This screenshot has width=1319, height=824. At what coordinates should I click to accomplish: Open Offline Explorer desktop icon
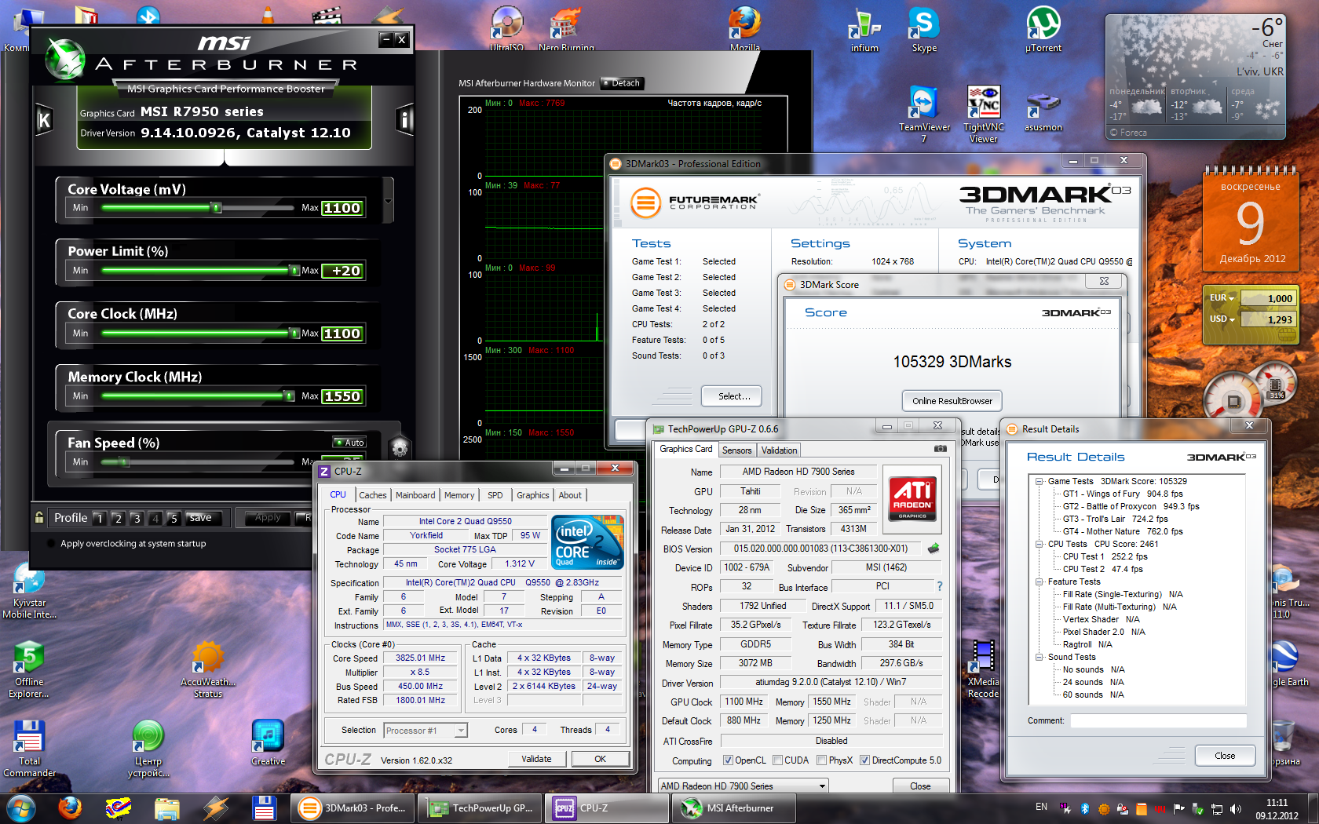click(29, 669)
